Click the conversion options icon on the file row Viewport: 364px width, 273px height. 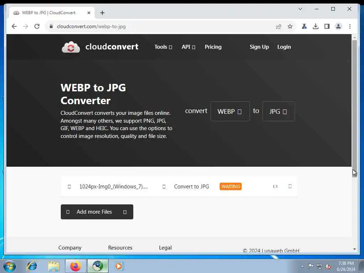coord(275,186)
